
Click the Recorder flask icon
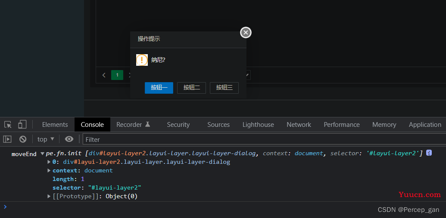click(x=148, y=124)
